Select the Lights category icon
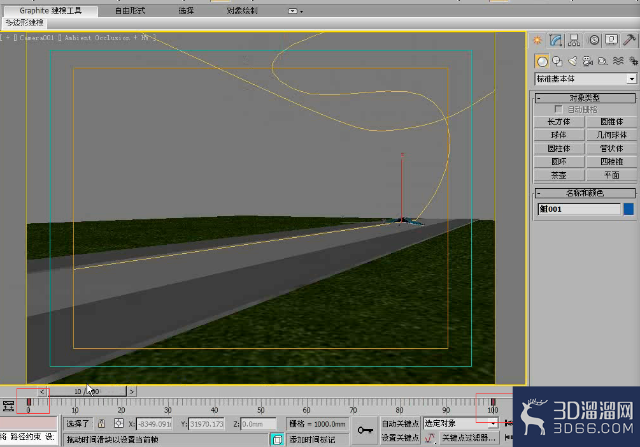The width and height of the screenshot is (640, 447). pos(572,62)
